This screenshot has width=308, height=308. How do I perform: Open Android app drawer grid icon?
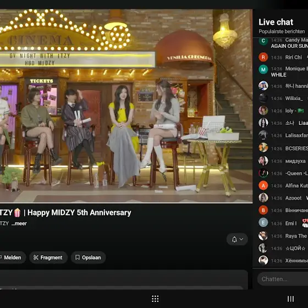click(x=155, y=299)
